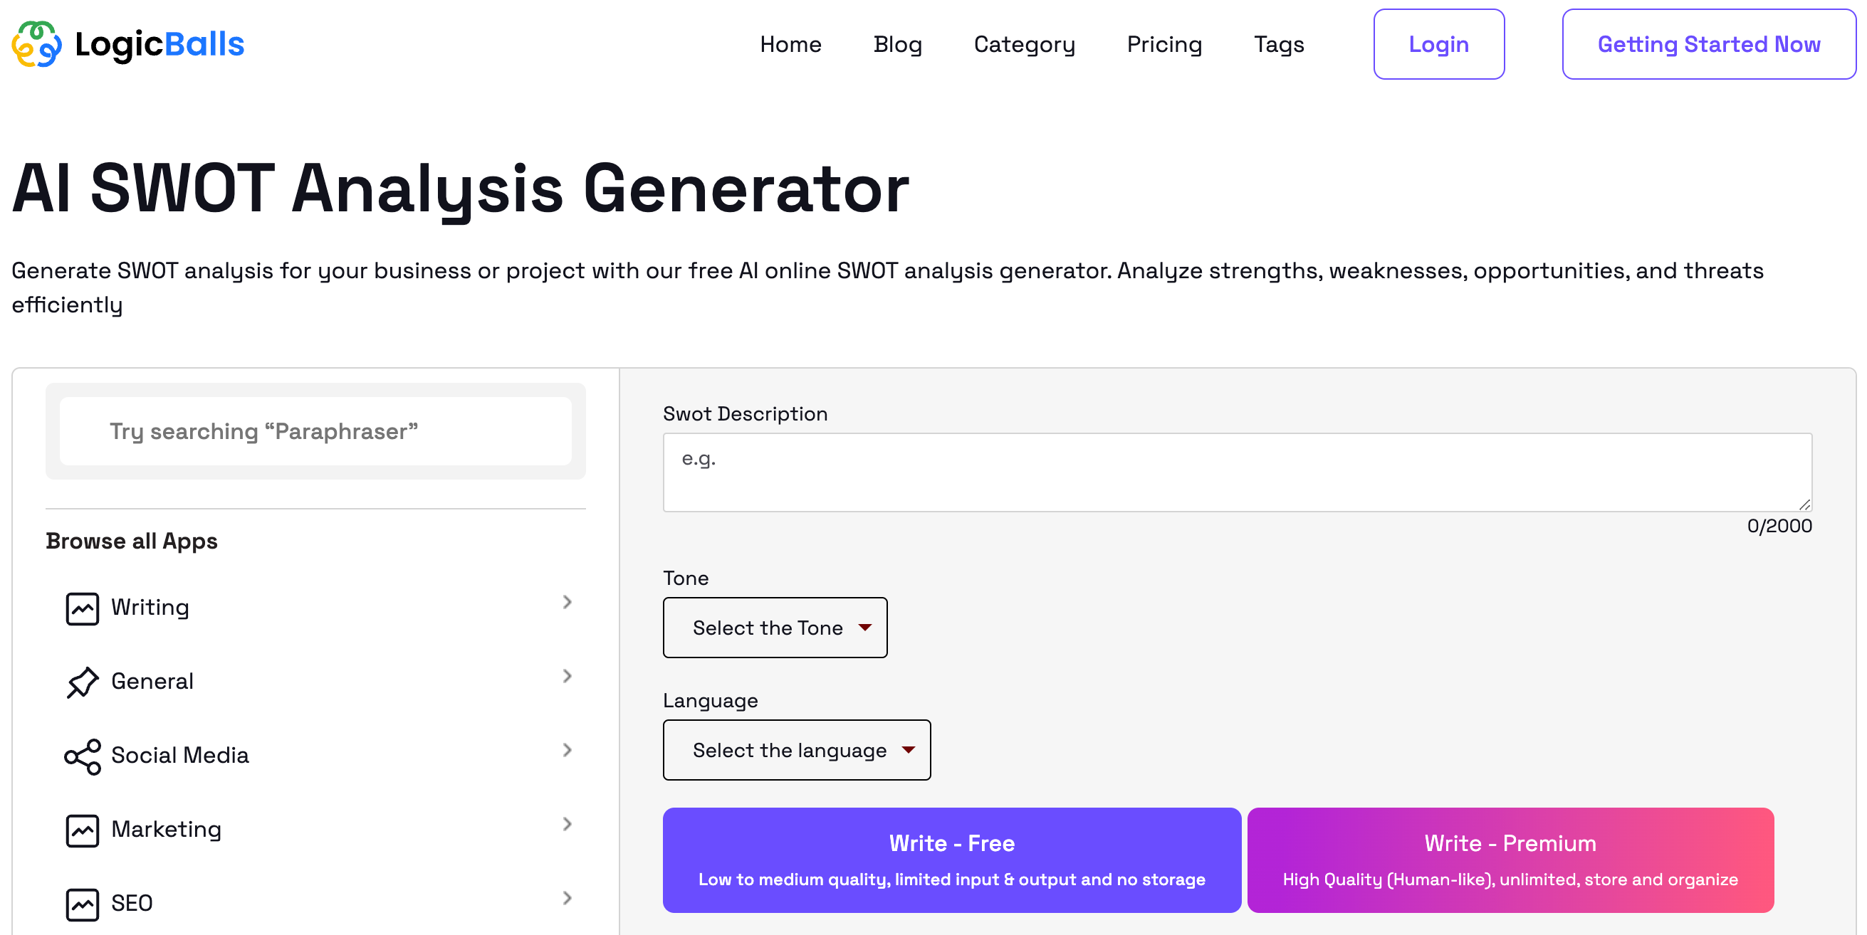Open the Select the language dropdown

point(797,749)
